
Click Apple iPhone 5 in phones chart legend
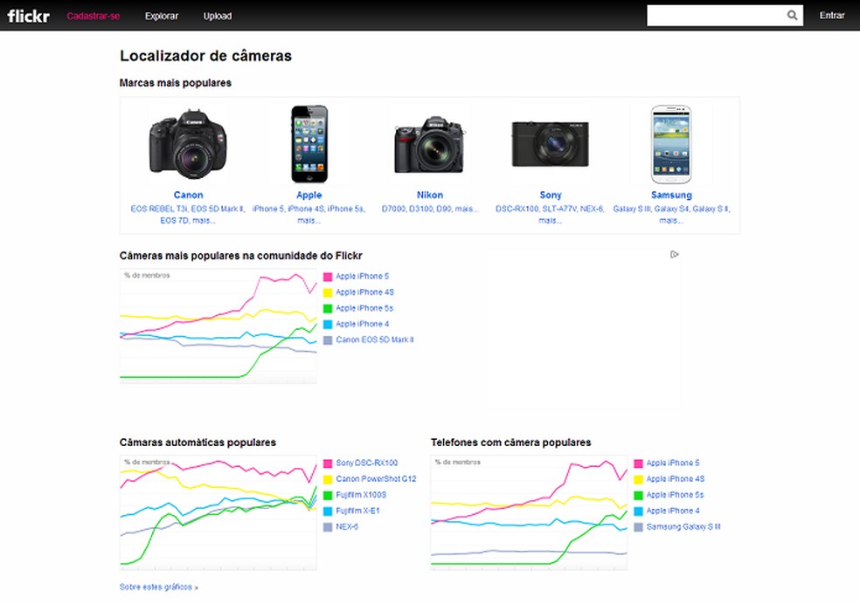672,463
